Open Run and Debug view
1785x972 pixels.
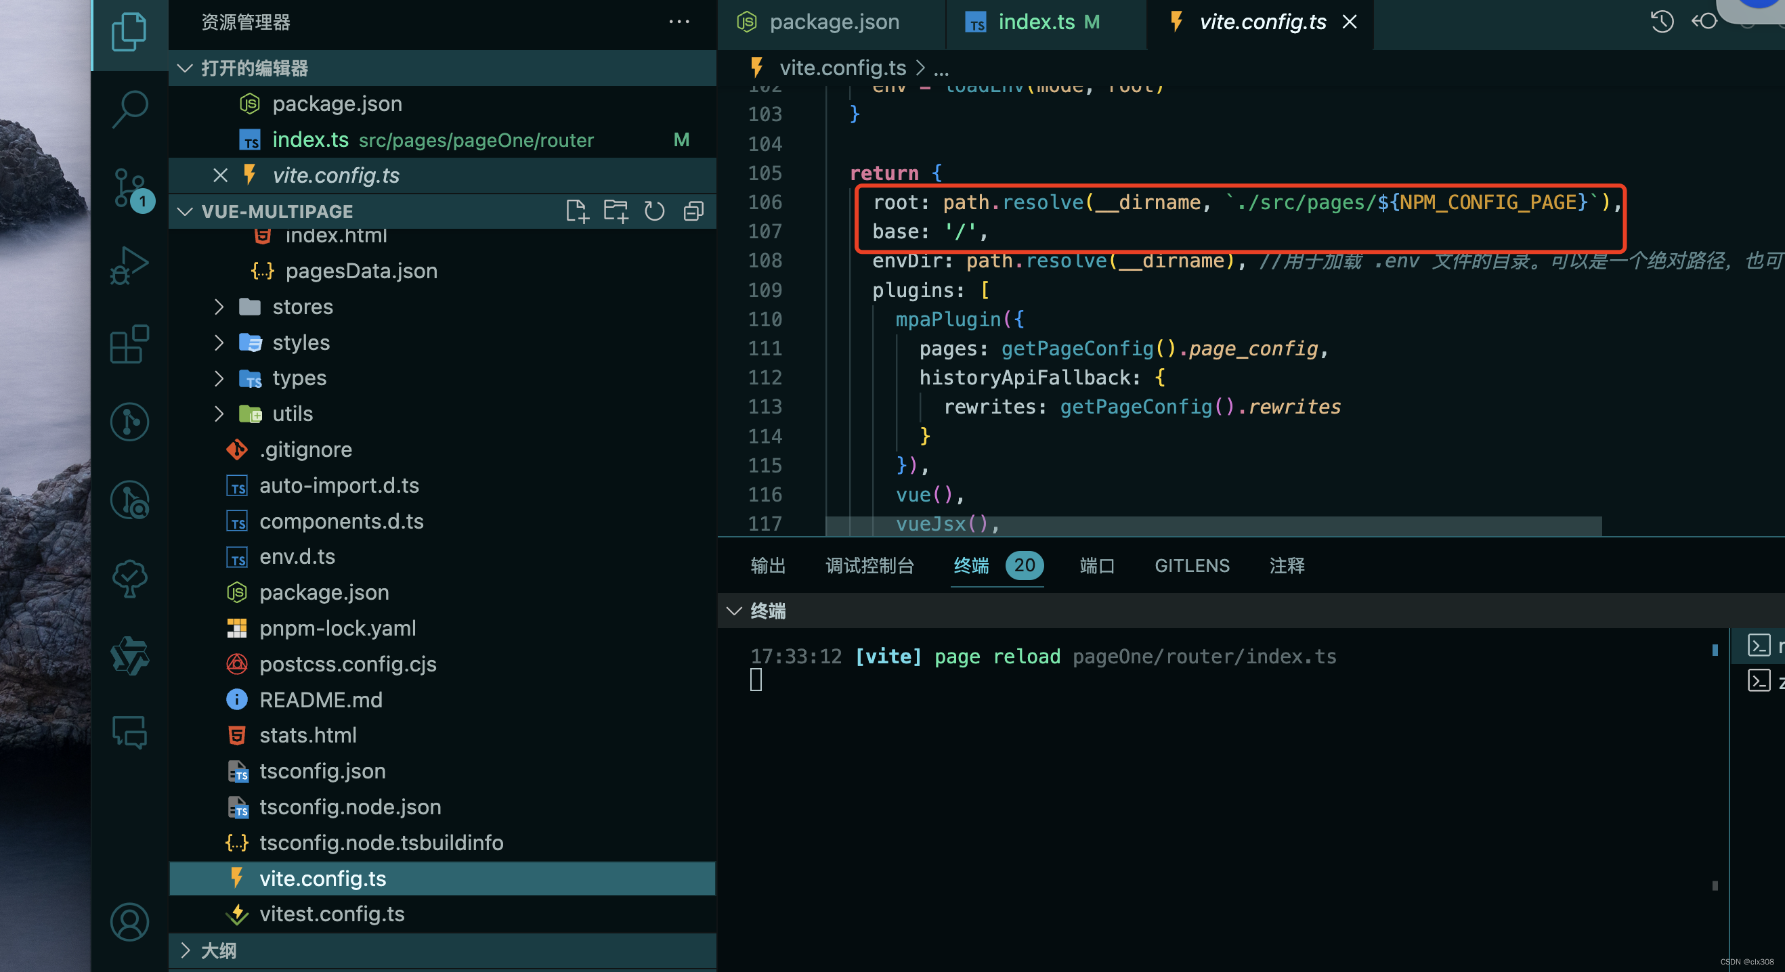129,266
